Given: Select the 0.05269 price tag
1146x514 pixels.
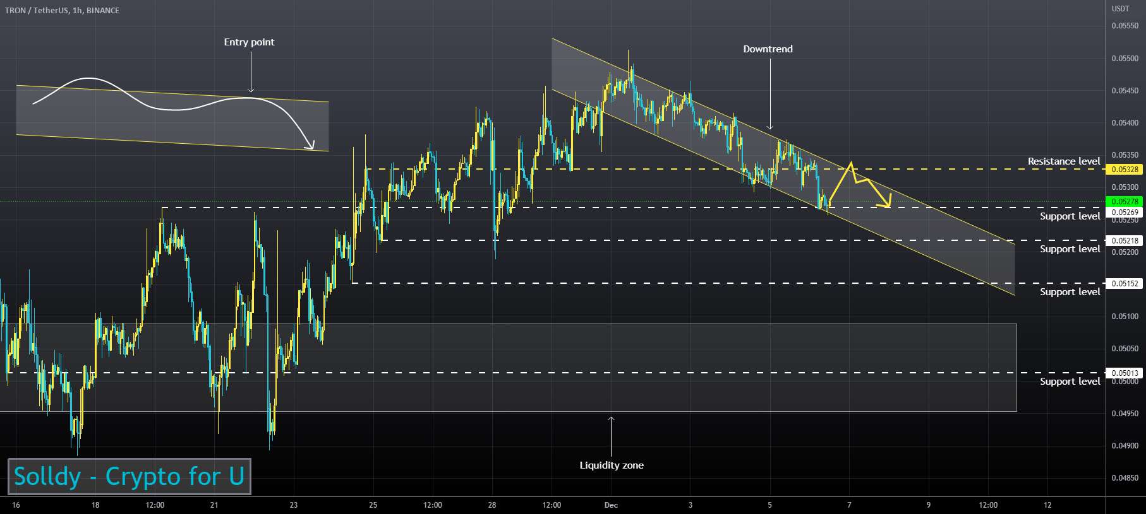Looking at the screenshot, I should tap(1125, 213).
